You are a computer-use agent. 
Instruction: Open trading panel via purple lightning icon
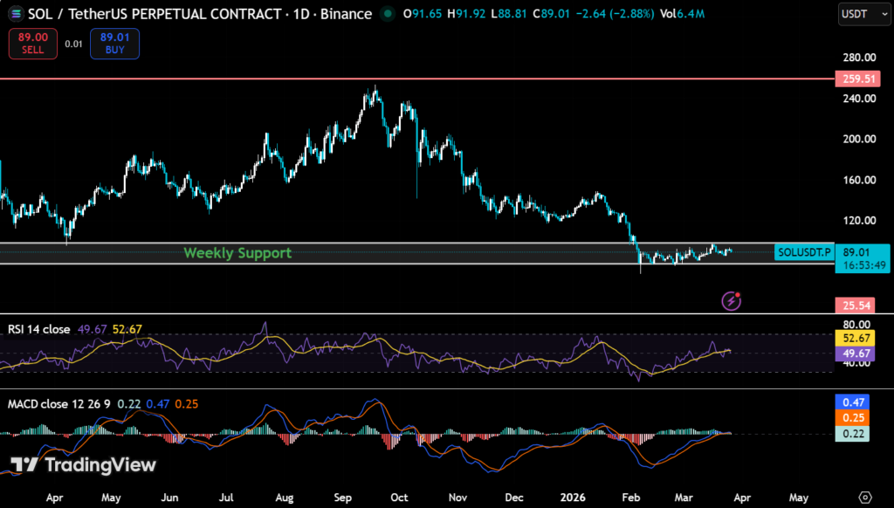click(x=731, y=300)
